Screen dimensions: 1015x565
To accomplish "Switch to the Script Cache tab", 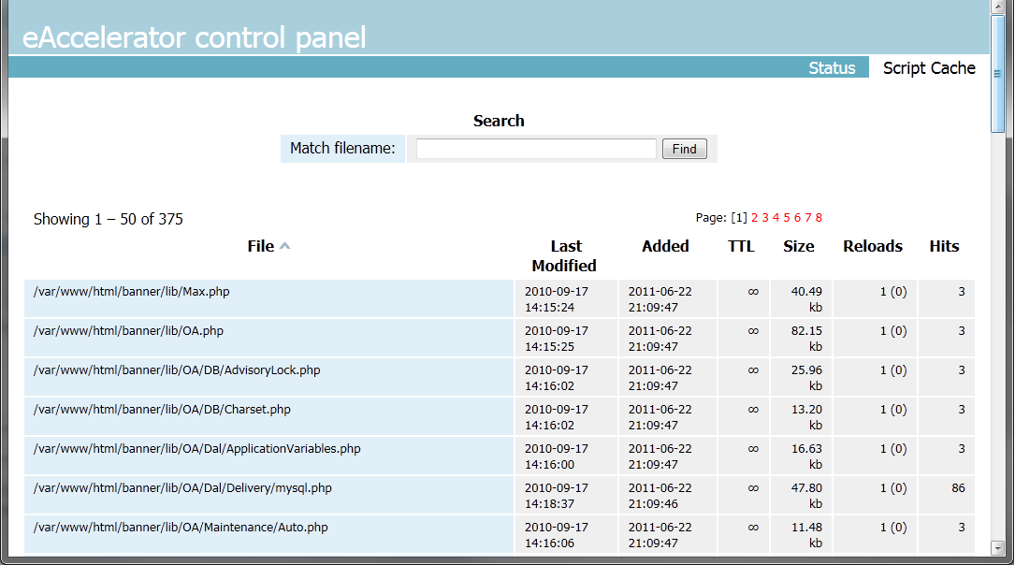I will (x=928, y=68).
